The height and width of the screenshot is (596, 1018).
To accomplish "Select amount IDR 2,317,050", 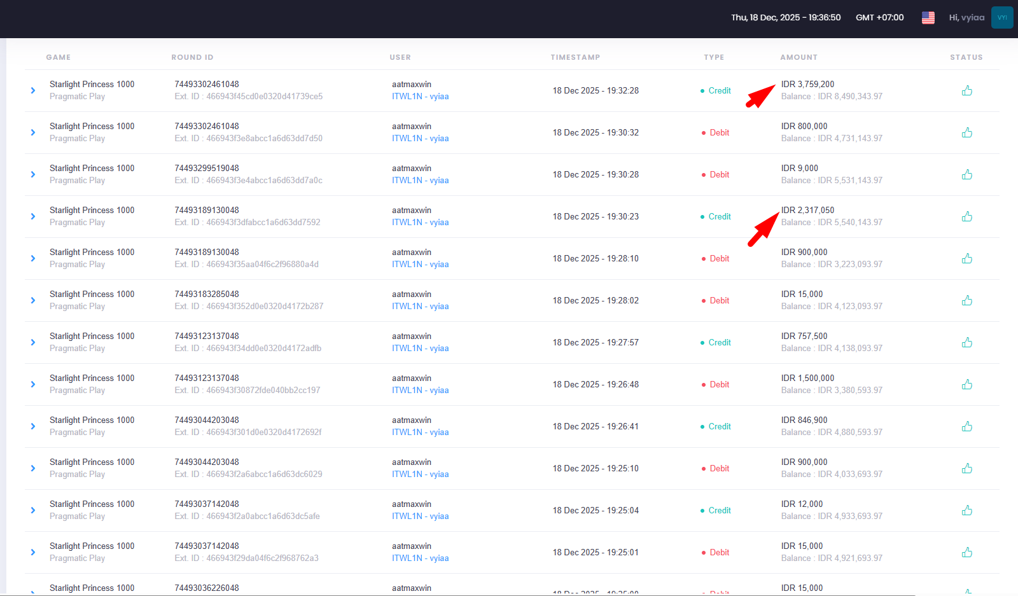I will 807,210.
